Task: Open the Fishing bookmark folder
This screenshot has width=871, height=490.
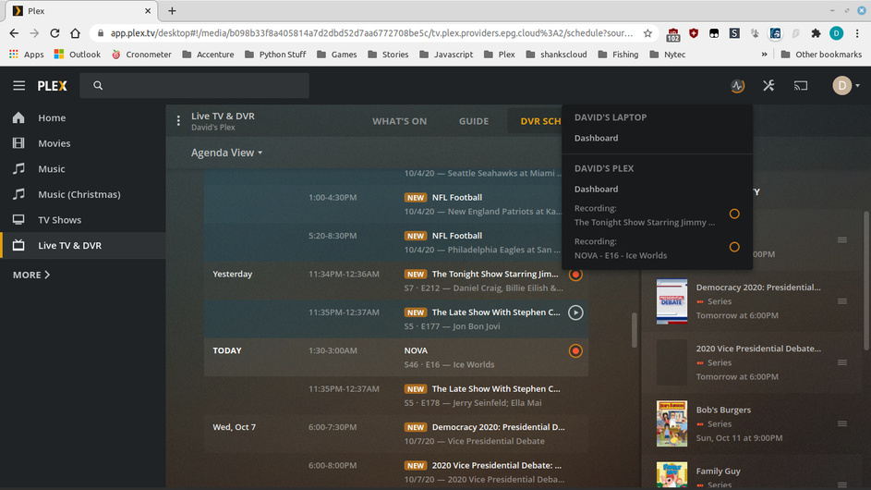Action: tap(618, 54)
